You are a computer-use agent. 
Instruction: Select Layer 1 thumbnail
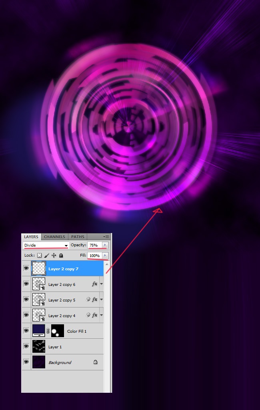tap(39, 346)
